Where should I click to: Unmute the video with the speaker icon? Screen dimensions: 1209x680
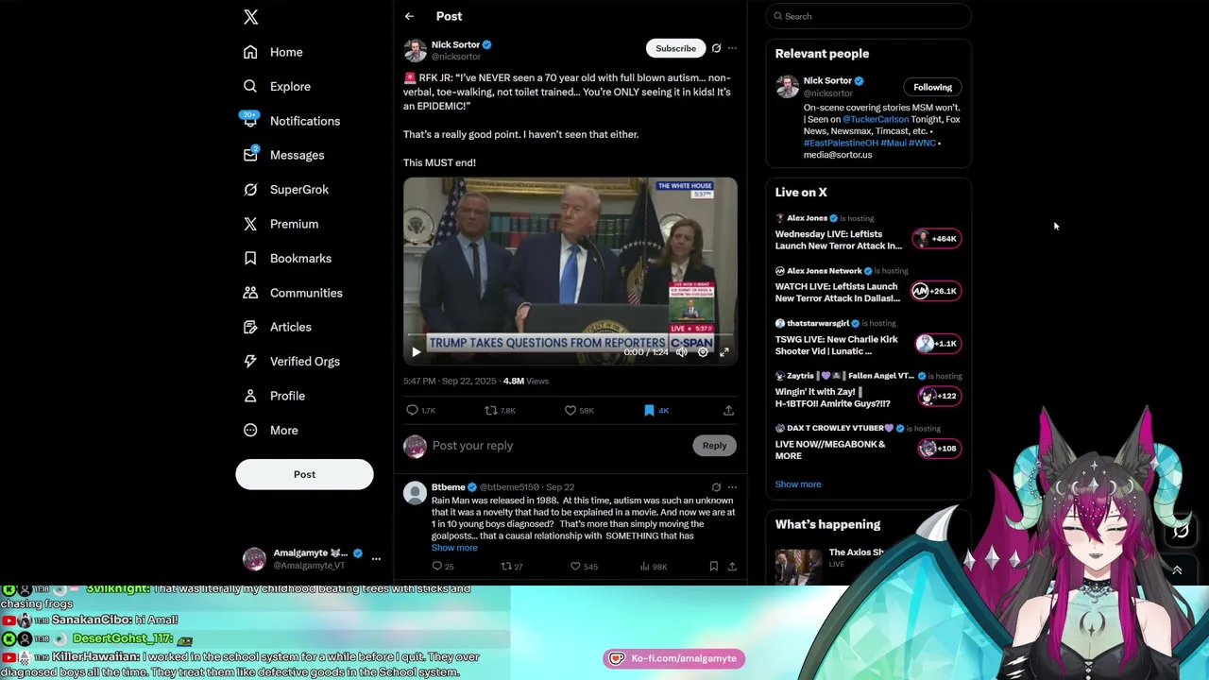pyautogui.click(x=681, y=352)
